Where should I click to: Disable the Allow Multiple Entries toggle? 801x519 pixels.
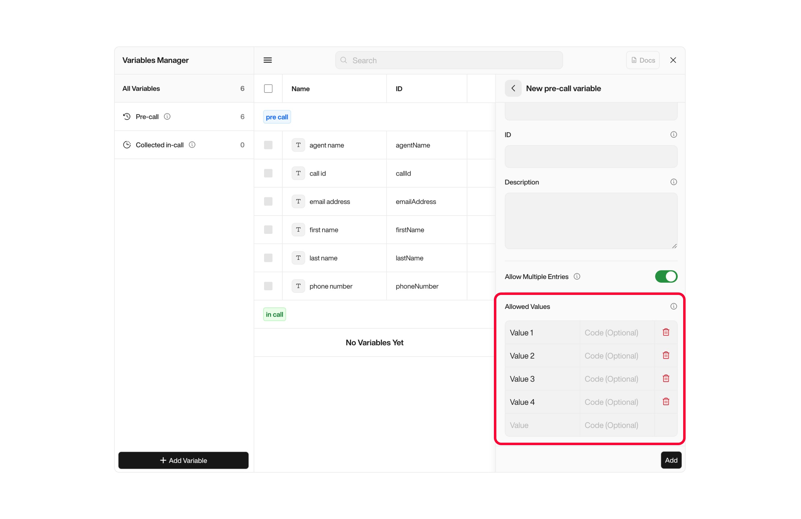666,276
